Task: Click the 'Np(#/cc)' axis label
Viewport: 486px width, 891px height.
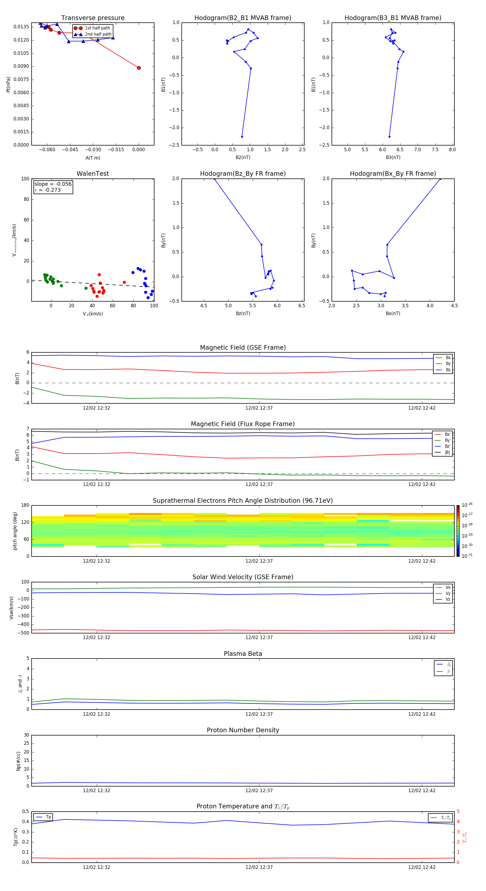Action: tap(18, 761)
